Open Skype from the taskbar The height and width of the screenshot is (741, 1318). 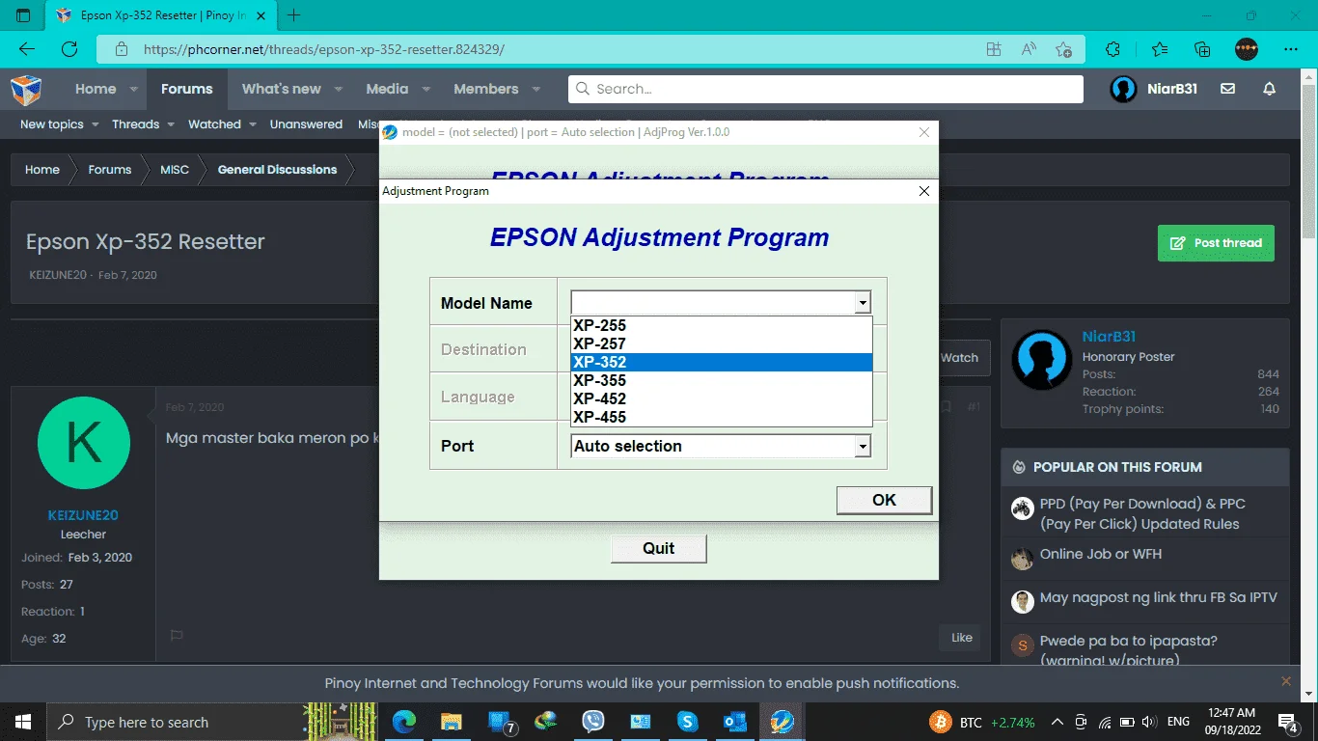687,722
